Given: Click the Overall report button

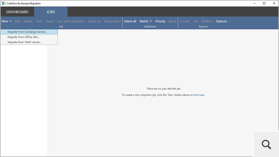Looking at the screenshot, I should (x=185, y=21).
